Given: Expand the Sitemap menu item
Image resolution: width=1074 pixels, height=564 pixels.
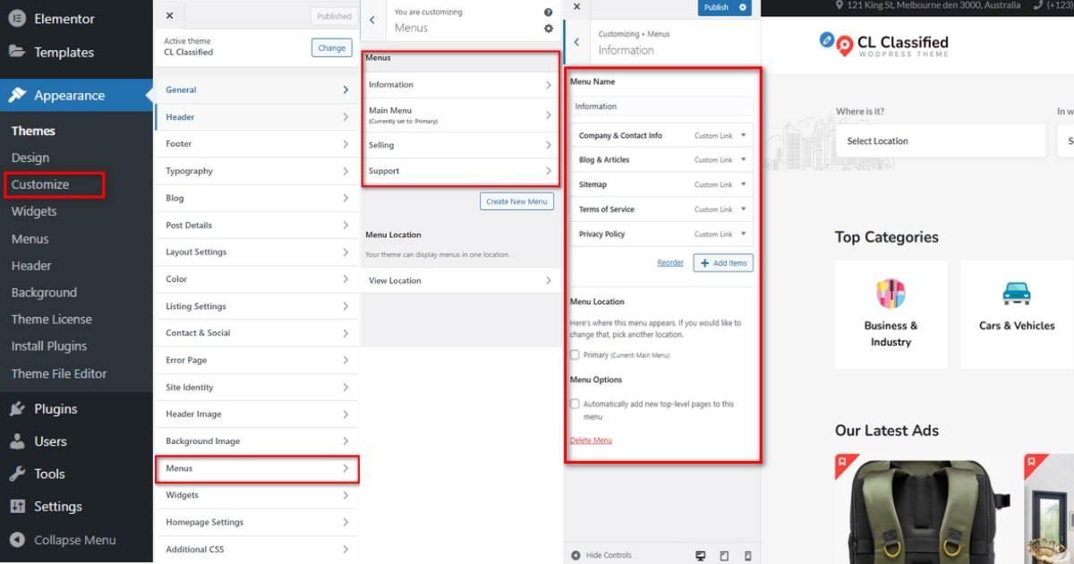Looking at the screenshot, I should (x=662, y=184).
